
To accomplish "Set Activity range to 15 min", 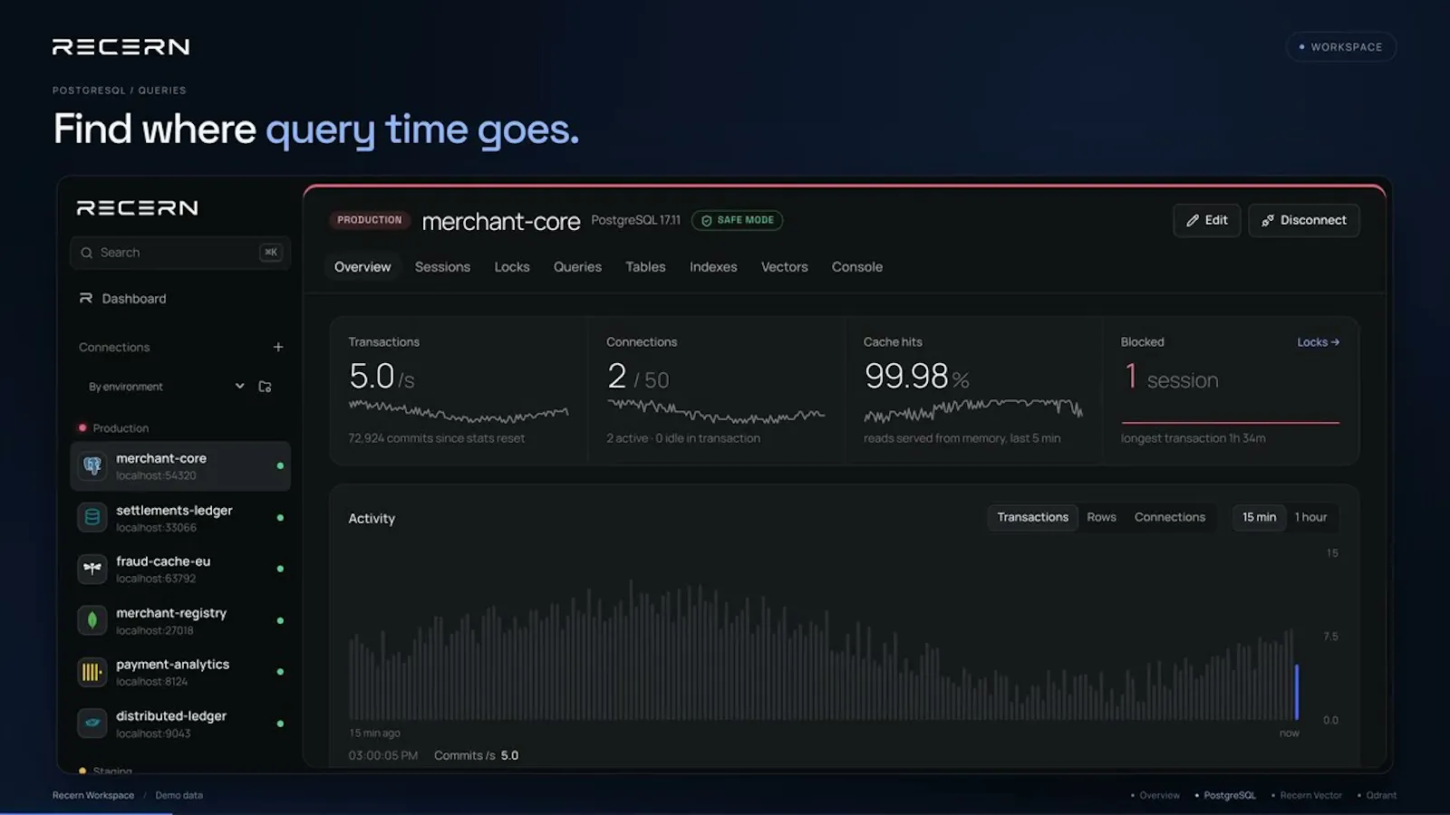I will tap(1259, 517).
